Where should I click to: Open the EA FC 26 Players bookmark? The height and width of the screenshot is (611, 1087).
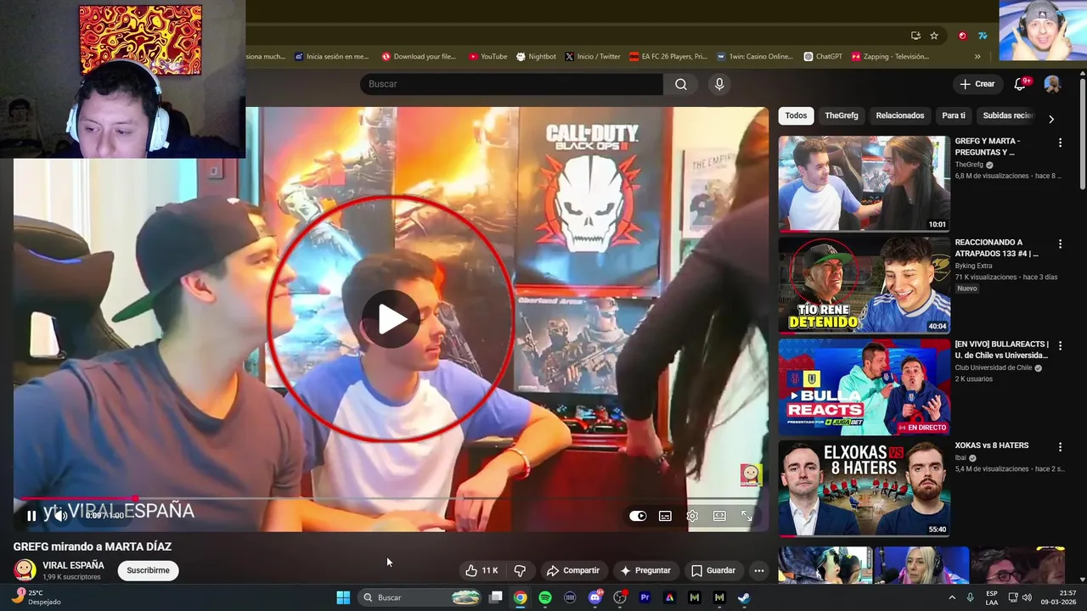[668, 57]
